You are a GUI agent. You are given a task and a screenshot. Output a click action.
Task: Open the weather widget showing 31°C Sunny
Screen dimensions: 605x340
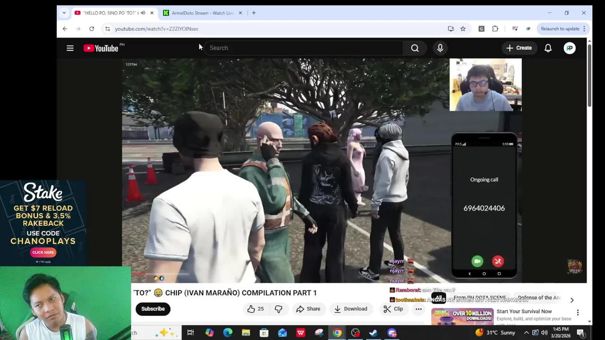tap(495, 333)
